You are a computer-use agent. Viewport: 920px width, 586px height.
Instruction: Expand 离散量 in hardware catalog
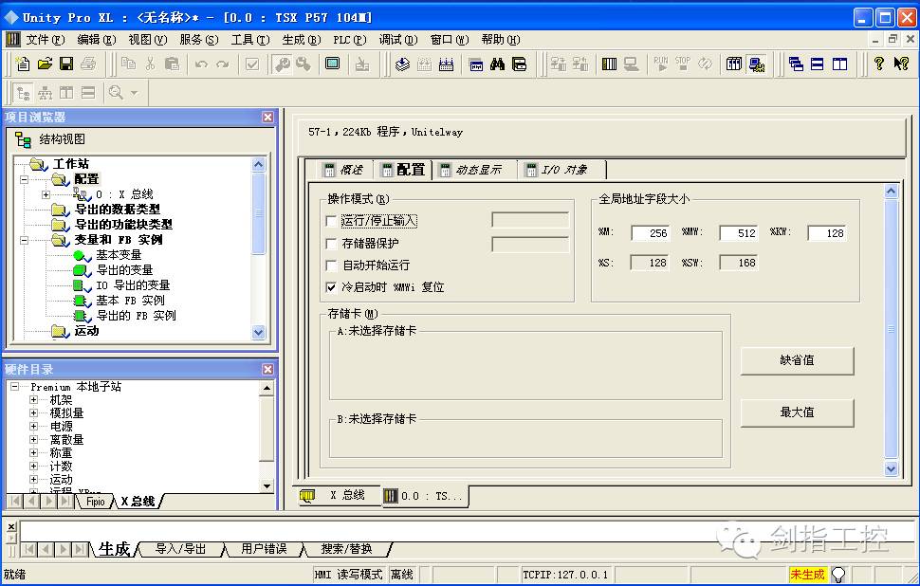[x=34, y=440]
